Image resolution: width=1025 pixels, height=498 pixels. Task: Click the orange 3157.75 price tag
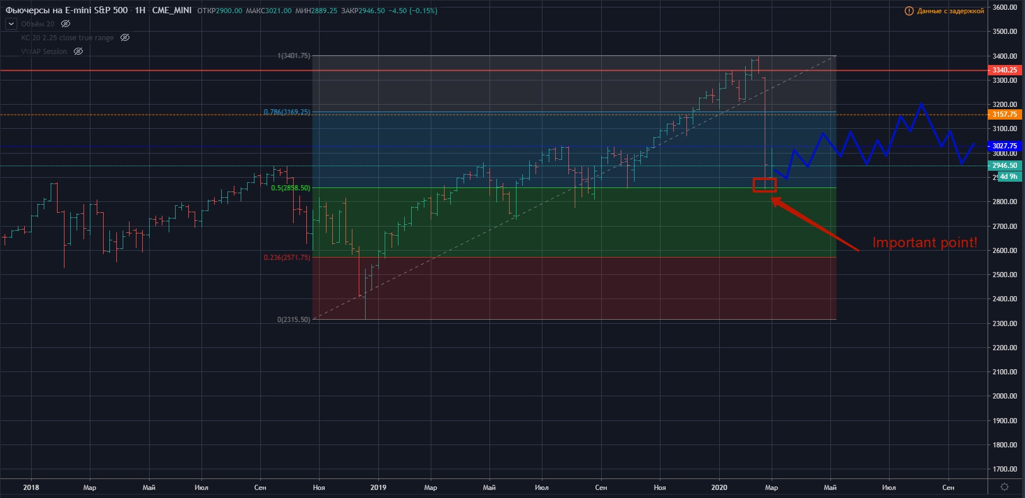1005,114
